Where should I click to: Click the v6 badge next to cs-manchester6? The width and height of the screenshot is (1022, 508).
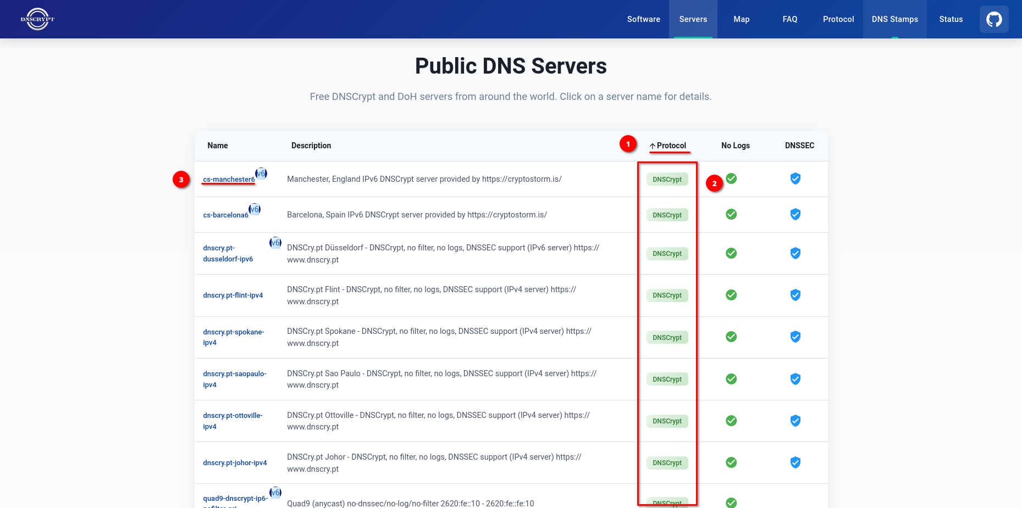pyautogui.click(x=261, y=174)
